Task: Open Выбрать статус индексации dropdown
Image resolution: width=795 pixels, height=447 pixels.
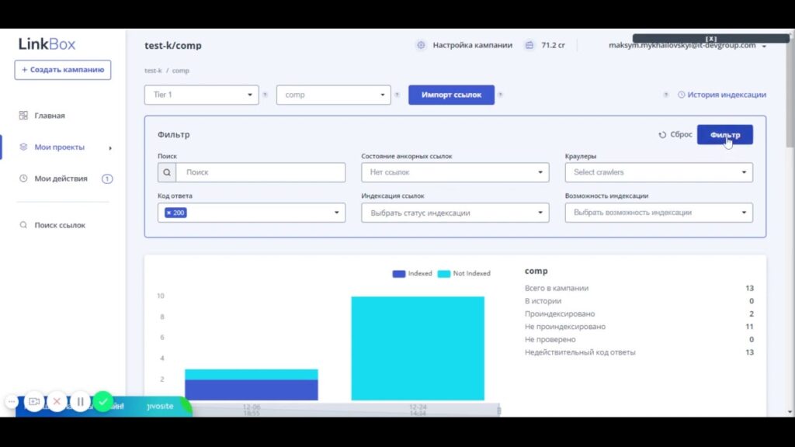Action: 455,213
